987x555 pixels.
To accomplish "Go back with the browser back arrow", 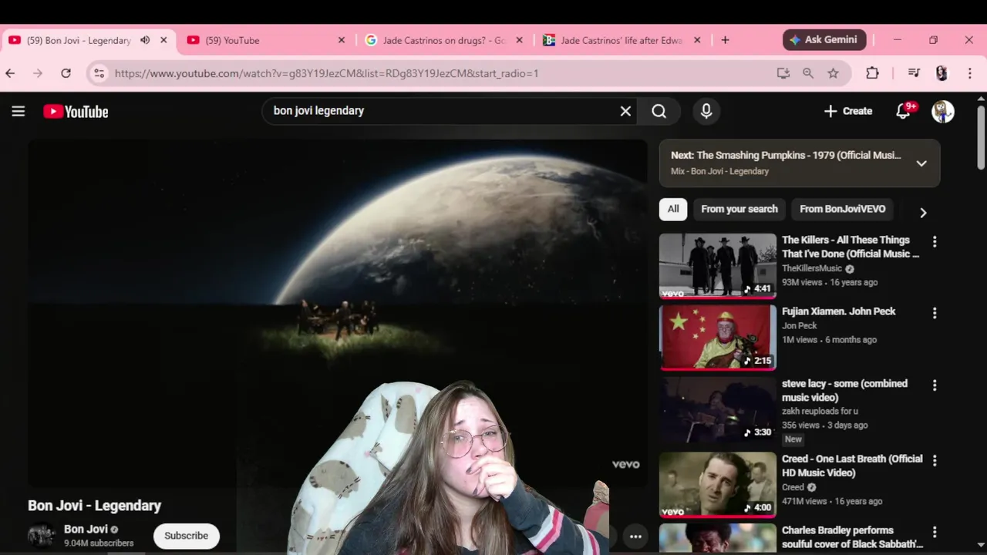I will click(x=10, y=73).
